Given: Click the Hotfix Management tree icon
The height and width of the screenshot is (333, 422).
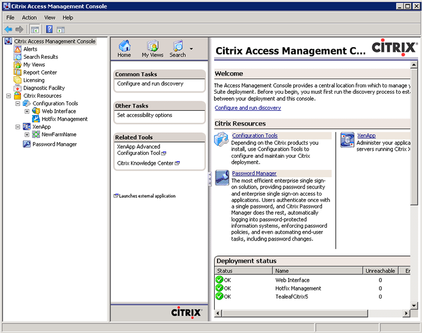Looking at the screenshot, I should 36,119.
